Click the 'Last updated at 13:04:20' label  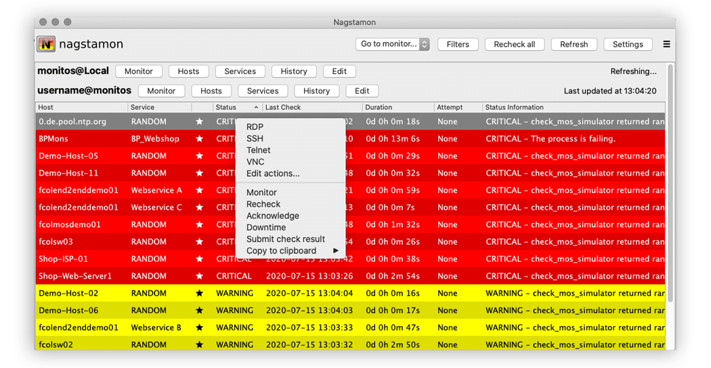610,91
